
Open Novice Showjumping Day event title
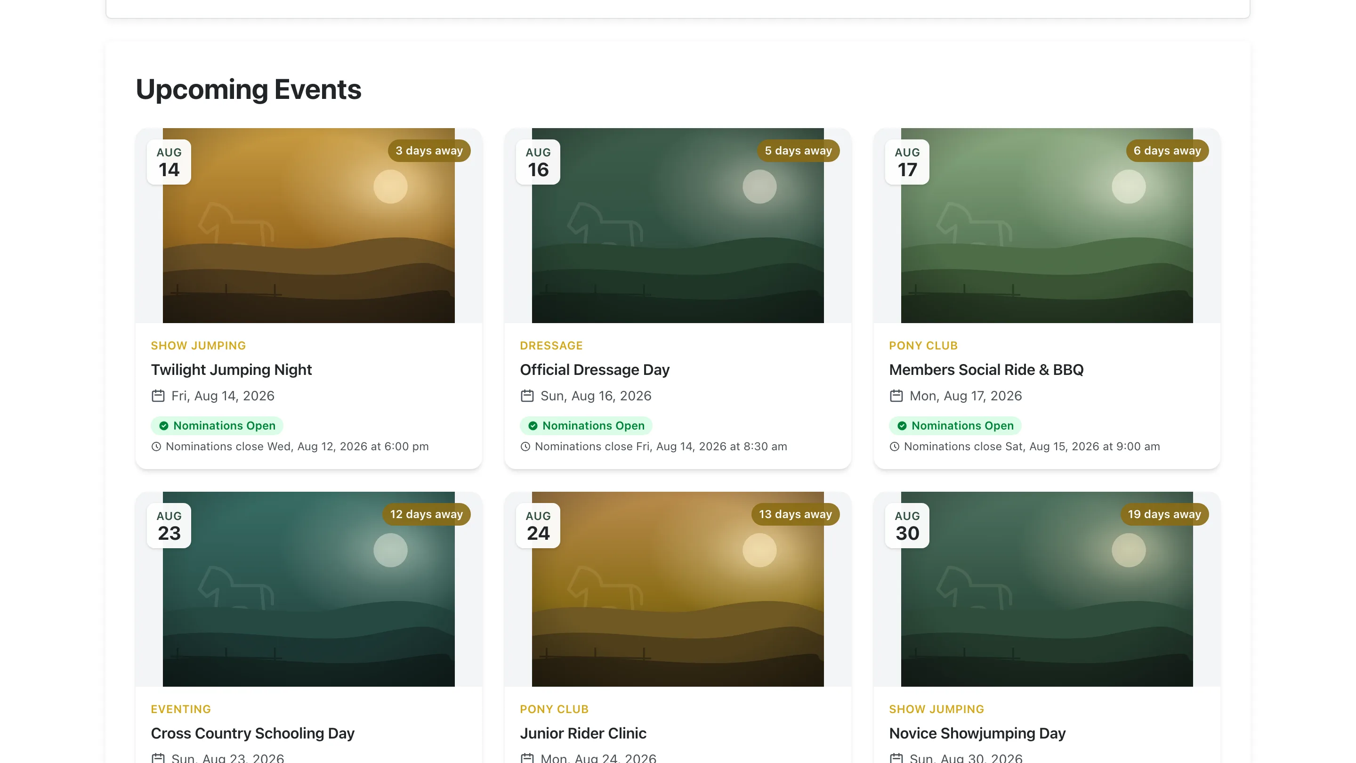(977, 733)
